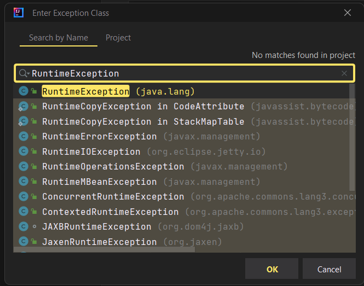
Task: Click the vertical scrollbar of results list
Action: pyautogui.click(x=352, y=137)
